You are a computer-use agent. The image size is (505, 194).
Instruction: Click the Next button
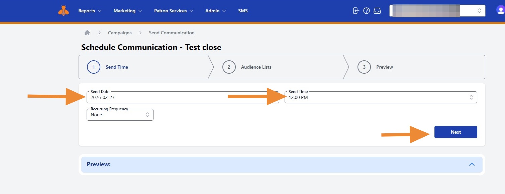point(456,132)
